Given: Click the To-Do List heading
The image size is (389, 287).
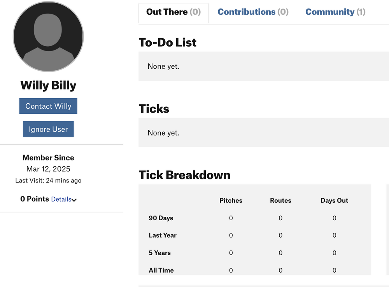Looking at the screenshot, I should (x=167, y=42).
